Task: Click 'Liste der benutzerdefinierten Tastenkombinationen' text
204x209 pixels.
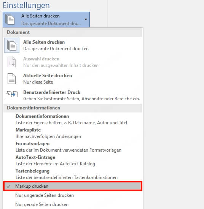Action: pos(67,177)
